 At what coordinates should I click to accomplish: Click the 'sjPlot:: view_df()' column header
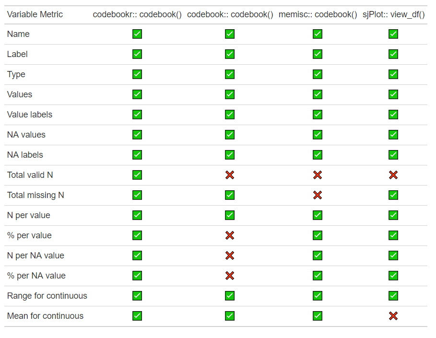(393, 14)
